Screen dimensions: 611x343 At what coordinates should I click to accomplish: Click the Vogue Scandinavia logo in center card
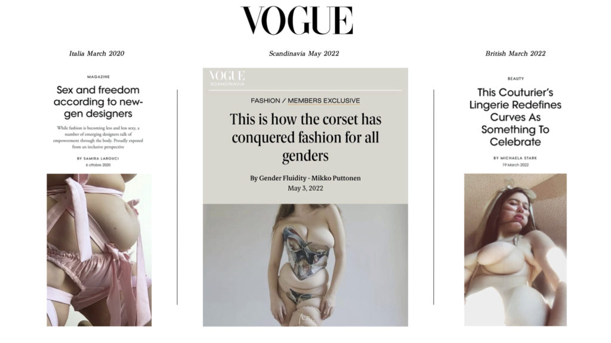[x=227, y=78]
